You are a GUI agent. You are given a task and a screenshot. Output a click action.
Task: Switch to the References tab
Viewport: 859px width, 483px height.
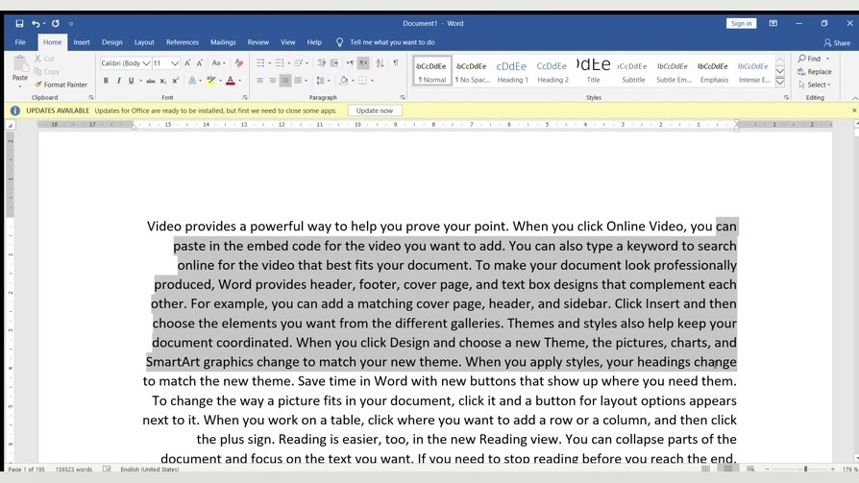click(183, 42)
